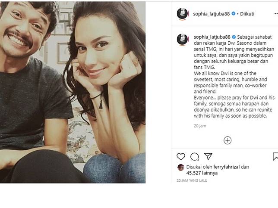View the 45,527 lainnya likes list
This screenshot has width=278, height=208.
click(x=203, y=173)
